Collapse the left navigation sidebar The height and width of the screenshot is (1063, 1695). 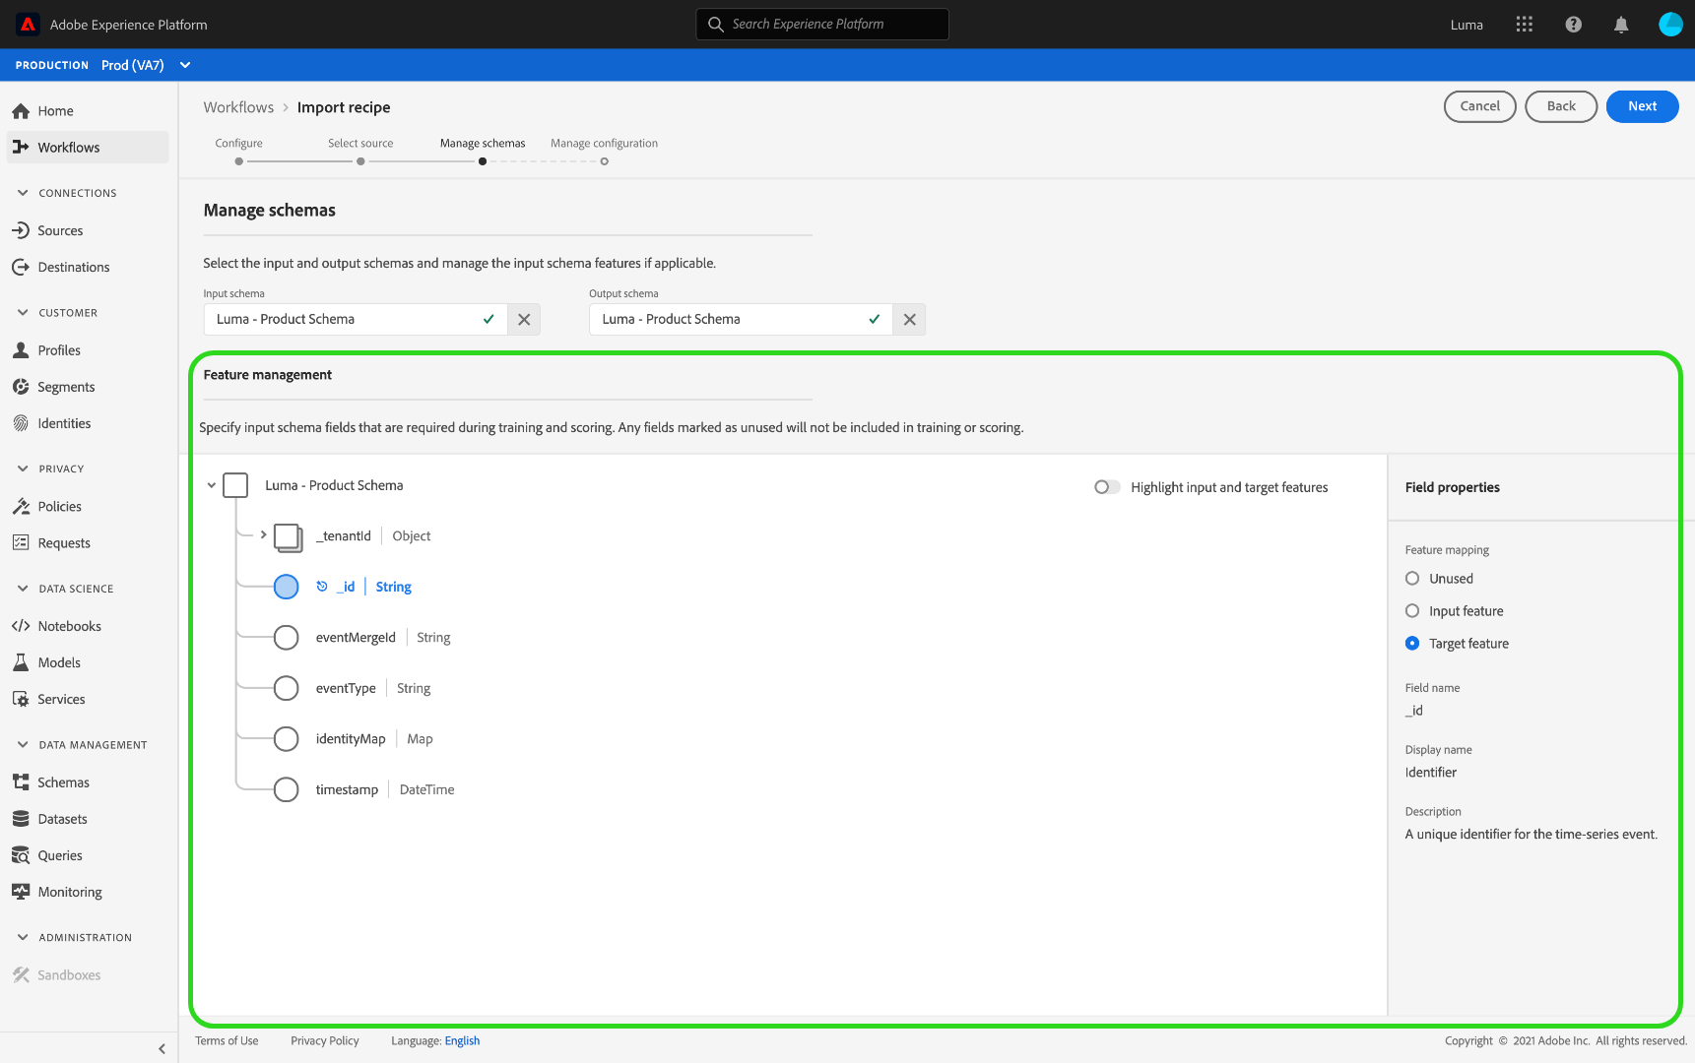(162, 1049)
